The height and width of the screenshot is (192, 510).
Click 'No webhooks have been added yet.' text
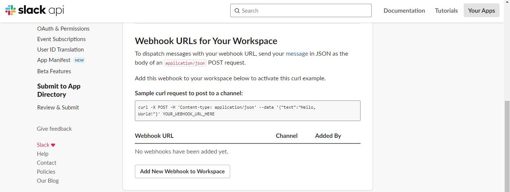click(181, 152)
